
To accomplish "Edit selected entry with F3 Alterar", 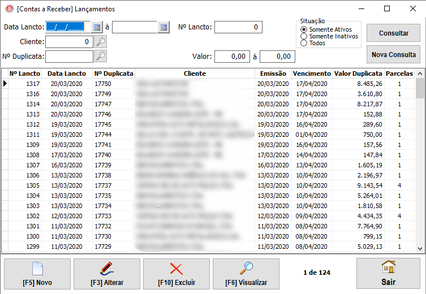I will [107, 274].
